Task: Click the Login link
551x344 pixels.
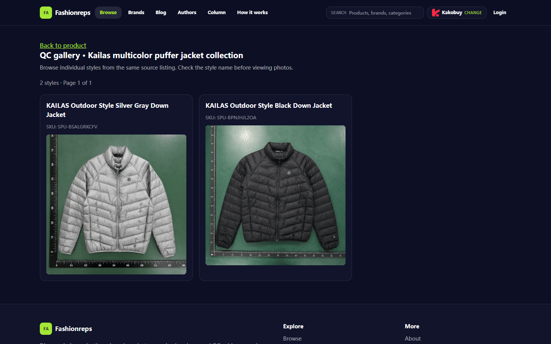Action: [500, 13]
